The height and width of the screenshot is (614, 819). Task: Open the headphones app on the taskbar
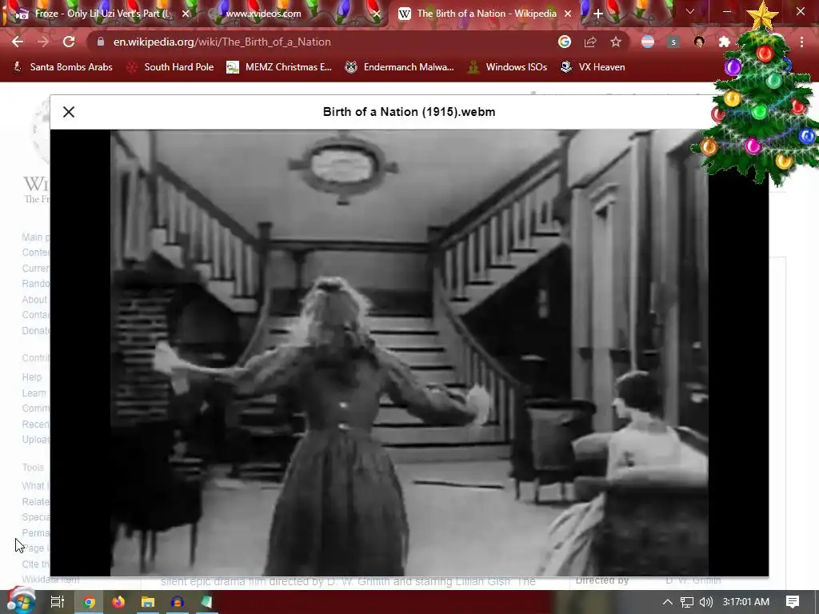(x=177, y=602)
